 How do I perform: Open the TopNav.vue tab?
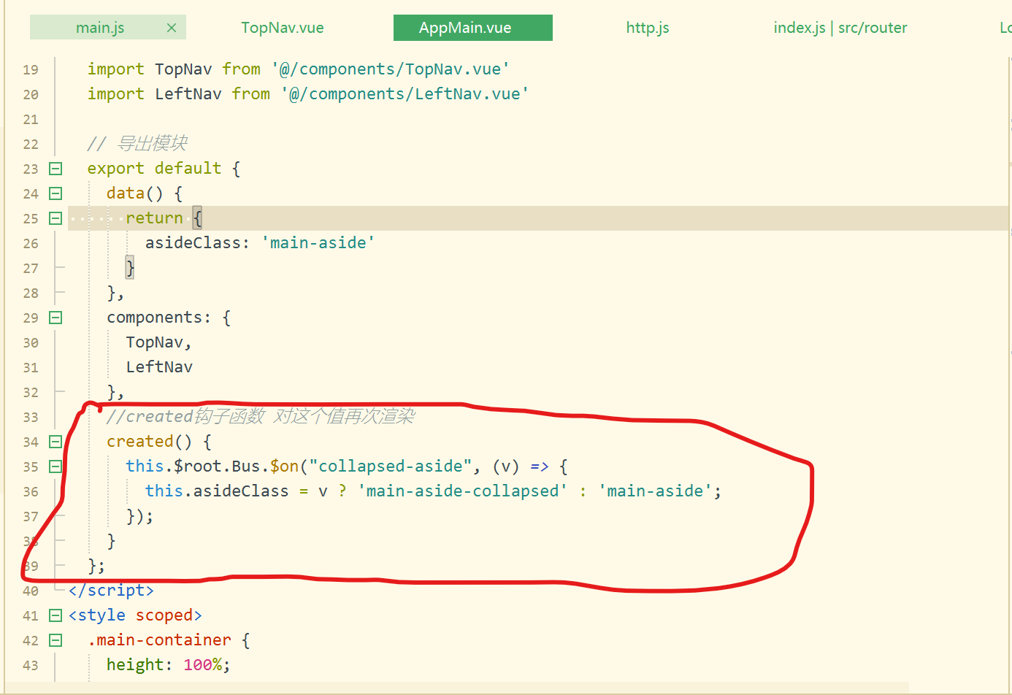point(283,28)
